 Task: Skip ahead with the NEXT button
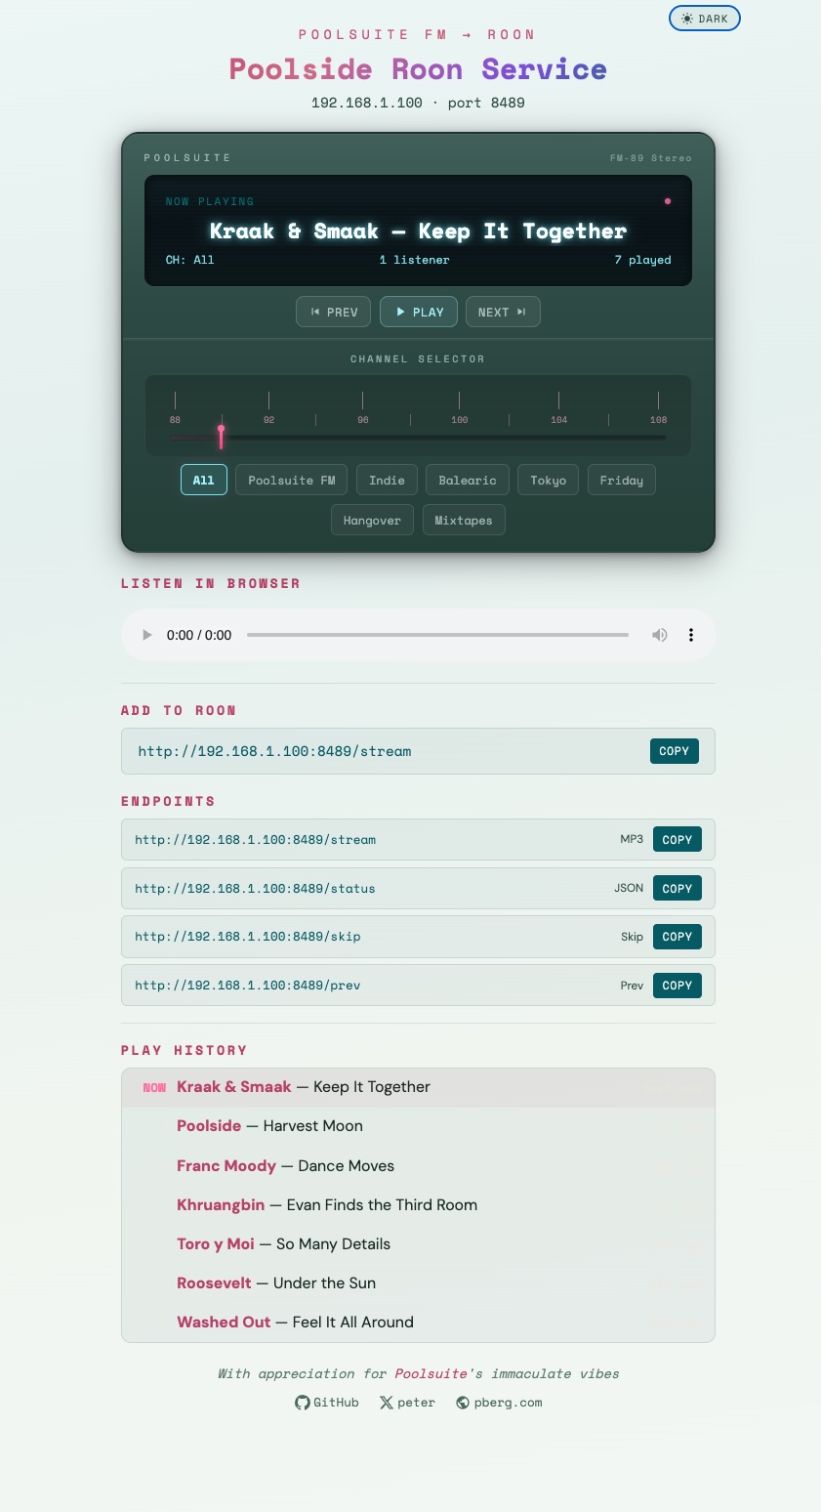pos(503,312)
